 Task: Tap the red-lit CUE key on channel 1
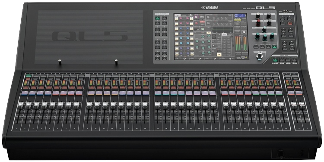click(28, 79)
